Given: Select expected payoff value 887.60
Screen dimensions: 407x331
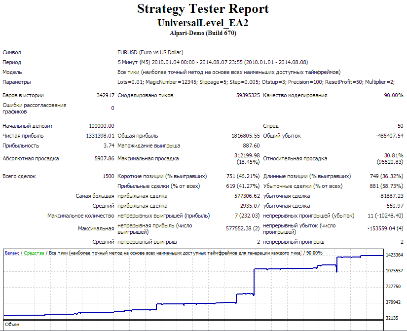Looking at the screenshot, I should coord(251,146).
